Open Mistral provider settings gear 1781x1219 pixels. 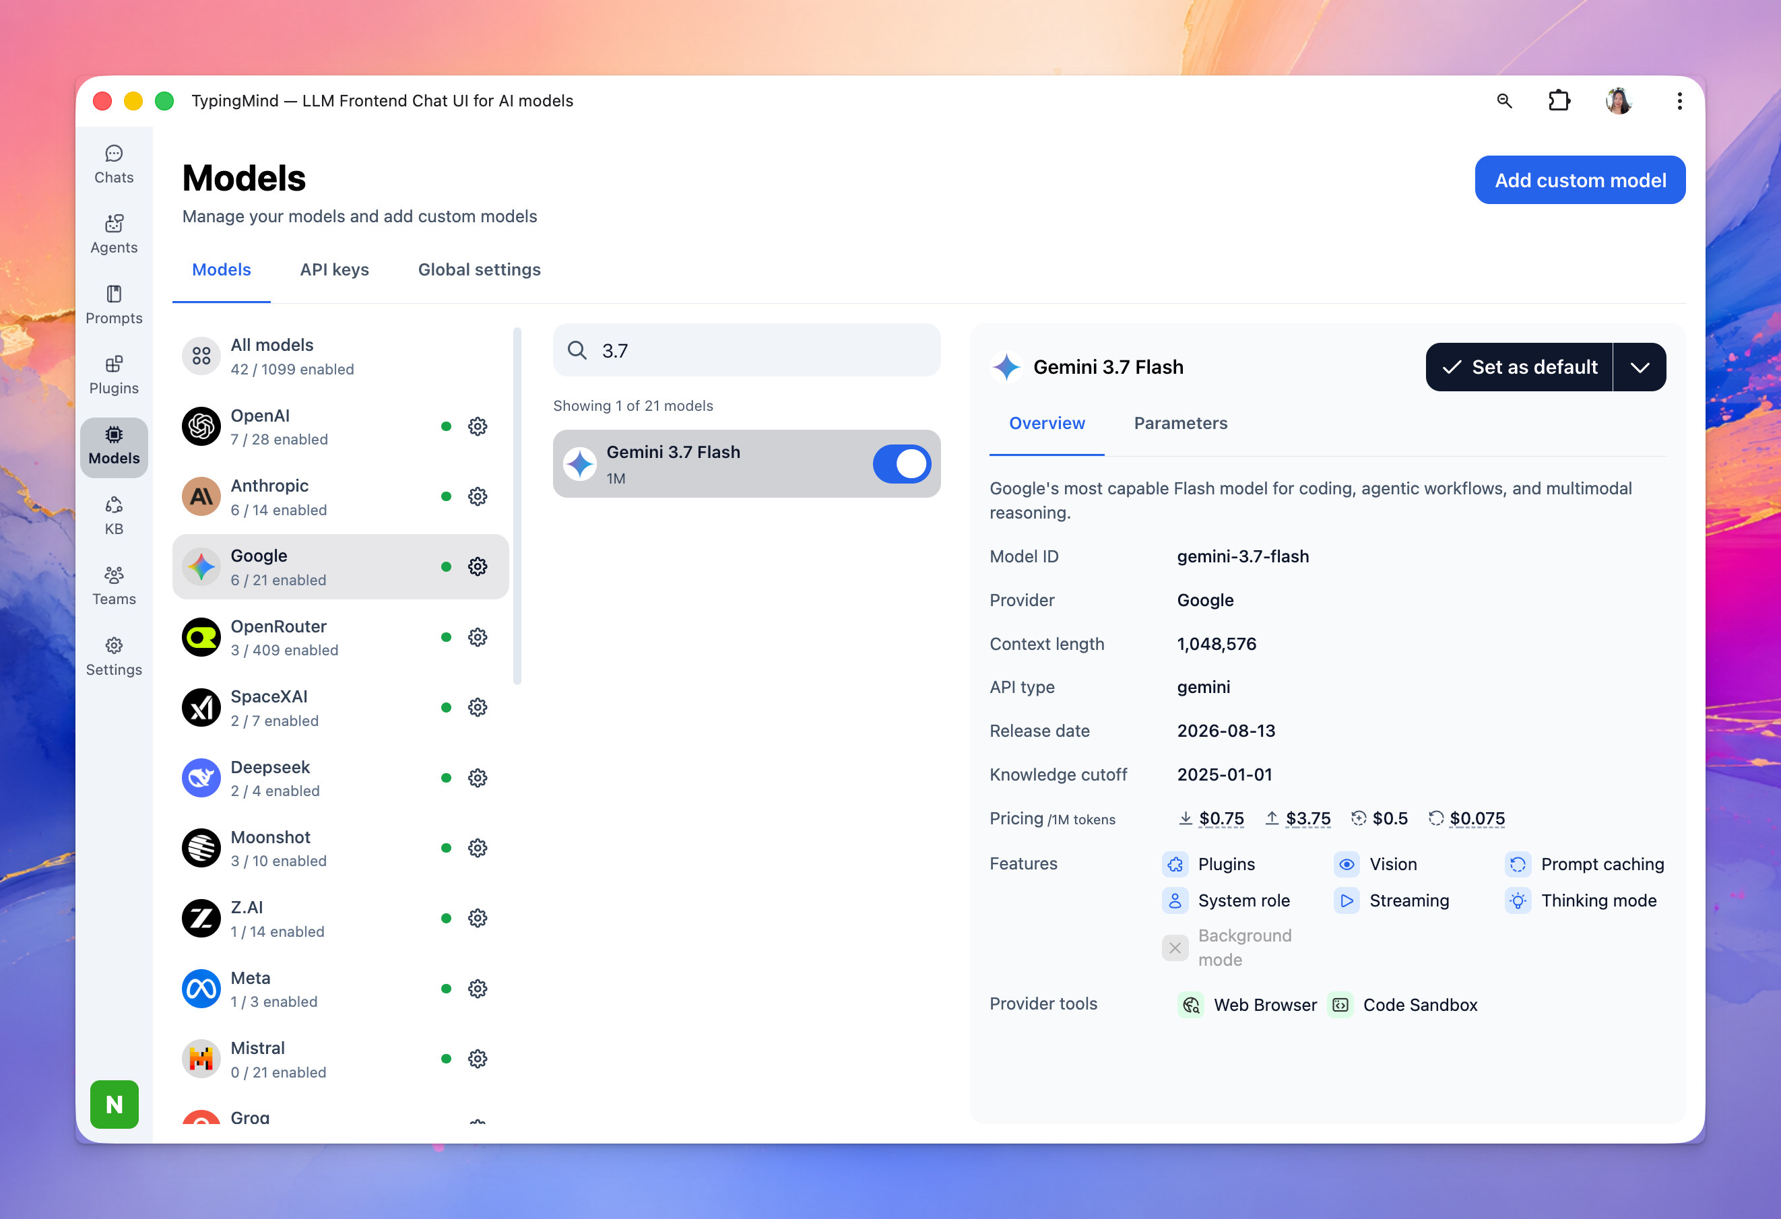point(478,1059)
